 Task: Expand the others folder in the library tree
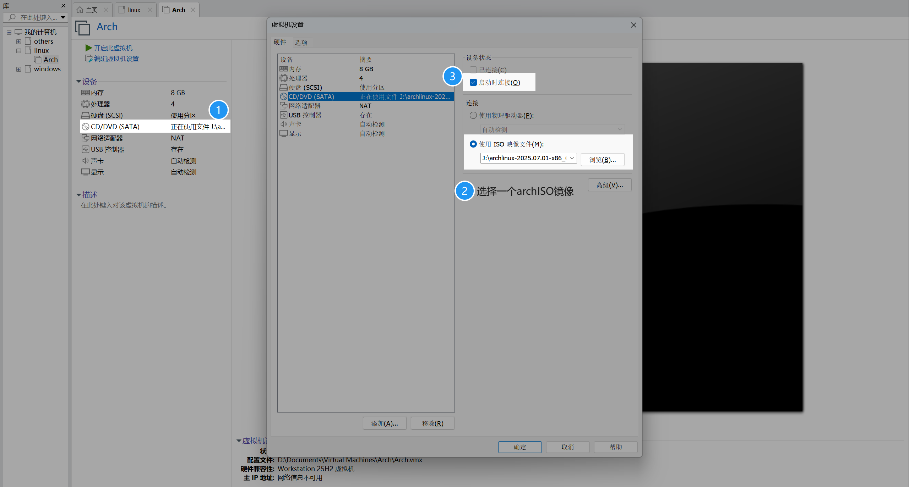[x=18, y=41]
